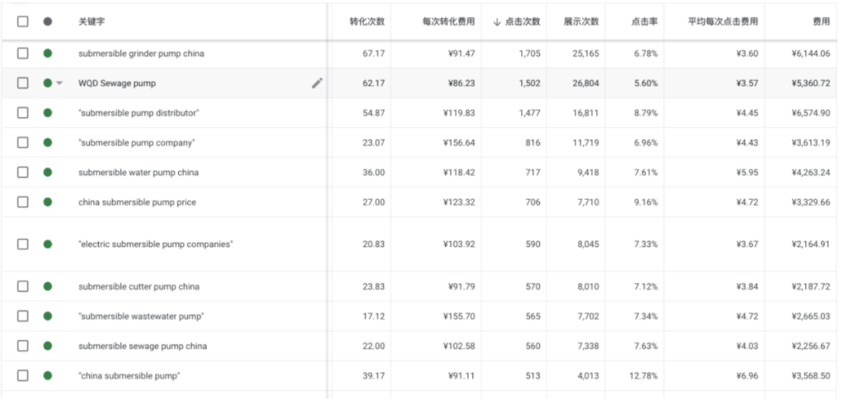Viewport: 844px width, 400px height.
Task: Click green status dot for china submersible pump price
Action: 47,202
